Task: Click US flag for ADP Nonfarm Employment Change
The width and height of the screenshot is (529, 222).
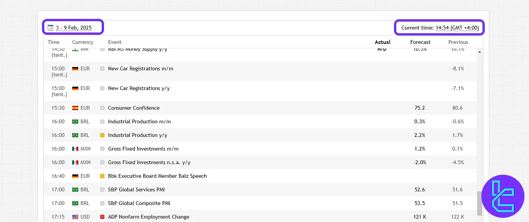Action: click(75, 217)
